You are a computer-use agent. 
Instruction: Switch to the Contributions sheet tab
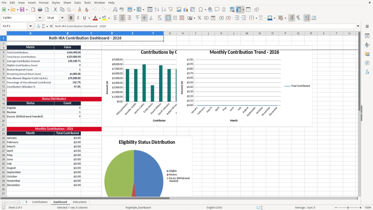coord(40,202)
